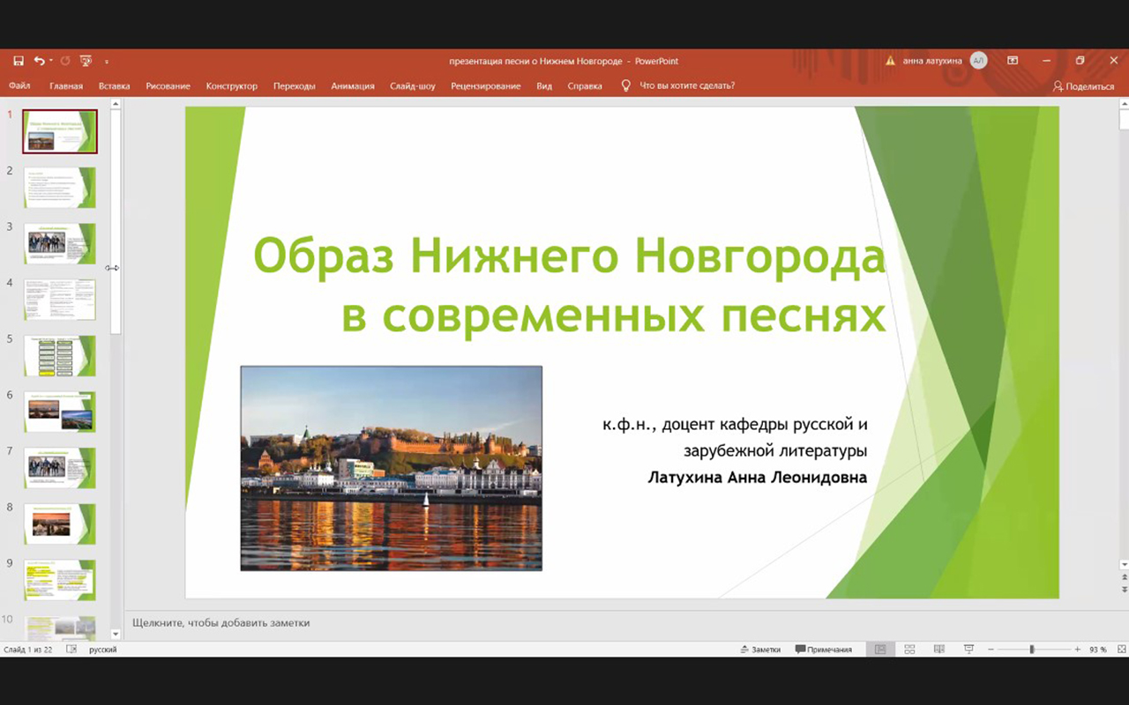This screenshot has height=705, width=1129.
Task: Select slide 2 thumbnail
Action: coord(60,188)
